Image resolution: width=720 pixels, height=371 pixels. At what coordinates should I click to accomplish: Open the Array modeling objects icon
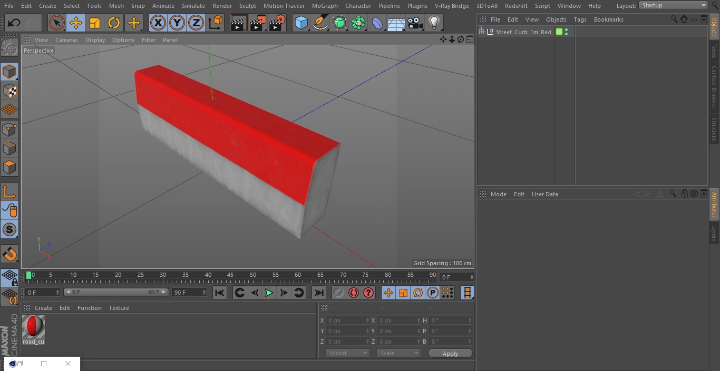358,23
